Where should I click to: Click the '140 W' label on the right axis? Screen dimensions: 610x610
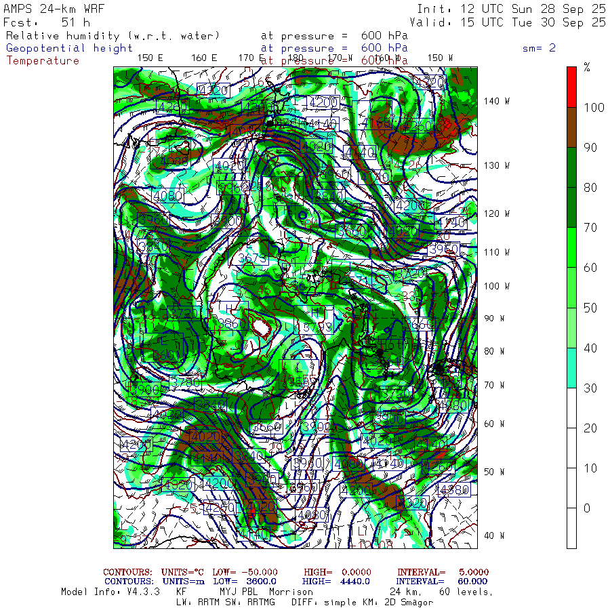[497, 101]
